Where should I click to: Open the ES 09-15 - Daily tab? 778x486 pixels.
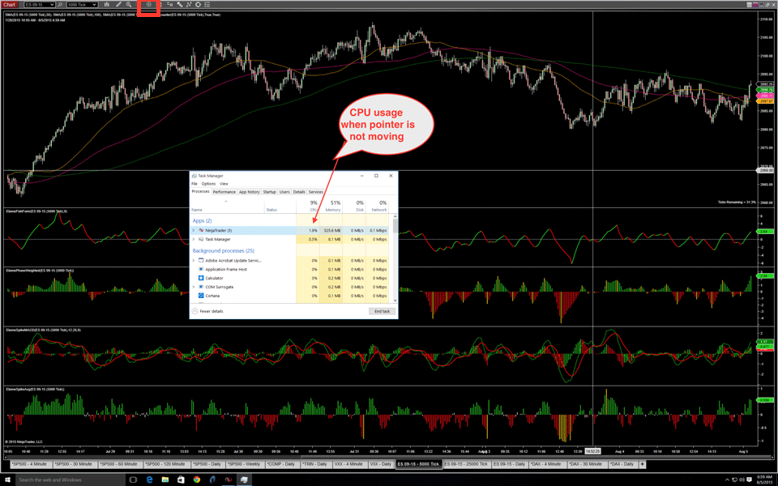[x=509, y=464]
